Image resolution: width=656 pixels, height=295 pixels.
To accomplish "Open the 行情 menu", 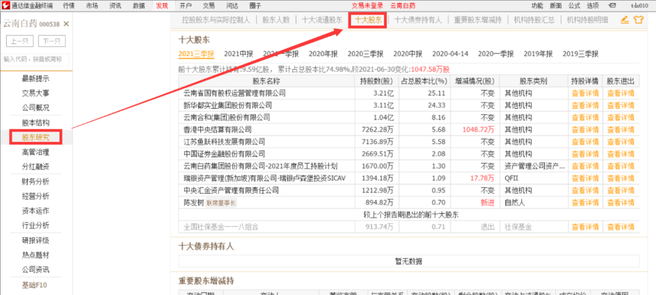I will tap(69, 5).
